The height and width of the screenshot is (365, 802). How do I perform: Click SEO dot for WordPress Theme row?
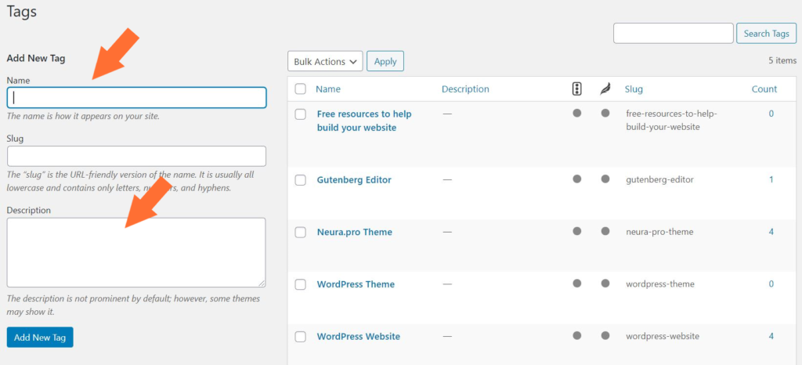point(577,284)
